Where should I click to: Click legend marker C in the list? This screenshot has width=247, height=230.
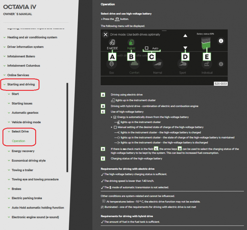click(103, 112)
